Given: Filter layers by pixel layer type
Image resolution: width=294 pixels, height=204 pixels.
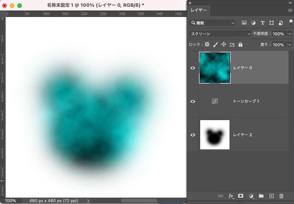Looking at the screenshot, I should click(x=244, y=23).
